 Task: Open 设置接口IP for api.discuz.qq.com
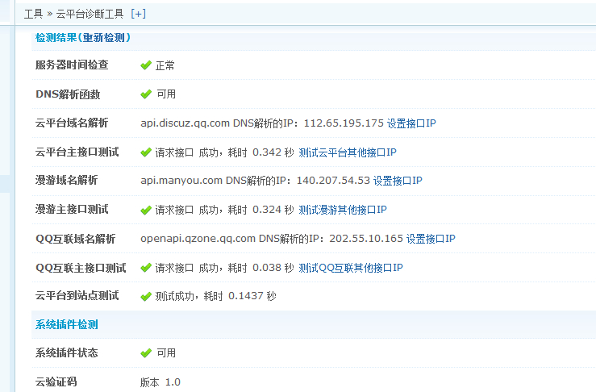coord(411,123)
